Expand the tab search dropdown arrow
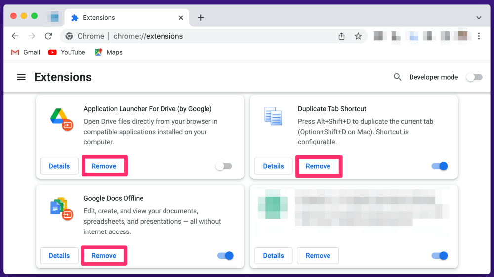494x277 pixels. point(479,18)
